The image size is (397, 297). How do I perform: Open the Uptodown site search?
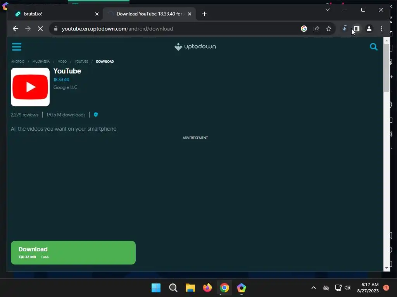pos(373,47)
